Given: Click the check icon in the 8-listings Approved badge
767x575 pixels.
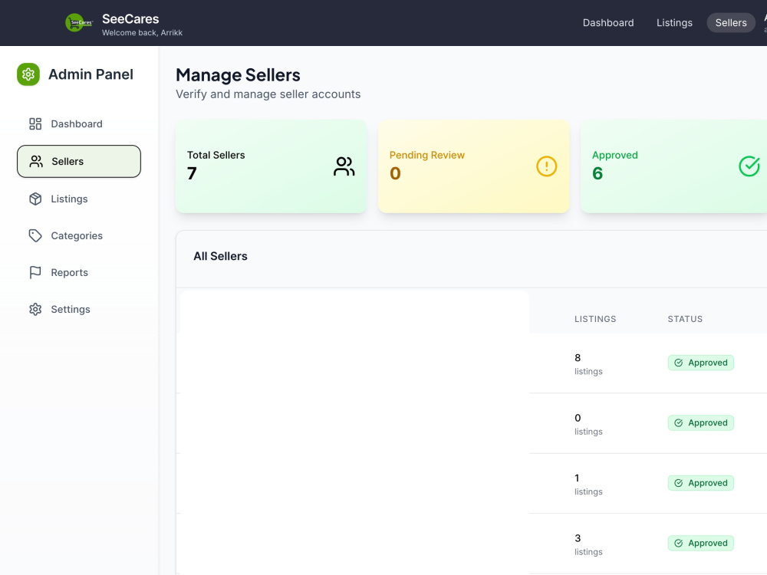Looking at the screenshot, I should 679,363.
